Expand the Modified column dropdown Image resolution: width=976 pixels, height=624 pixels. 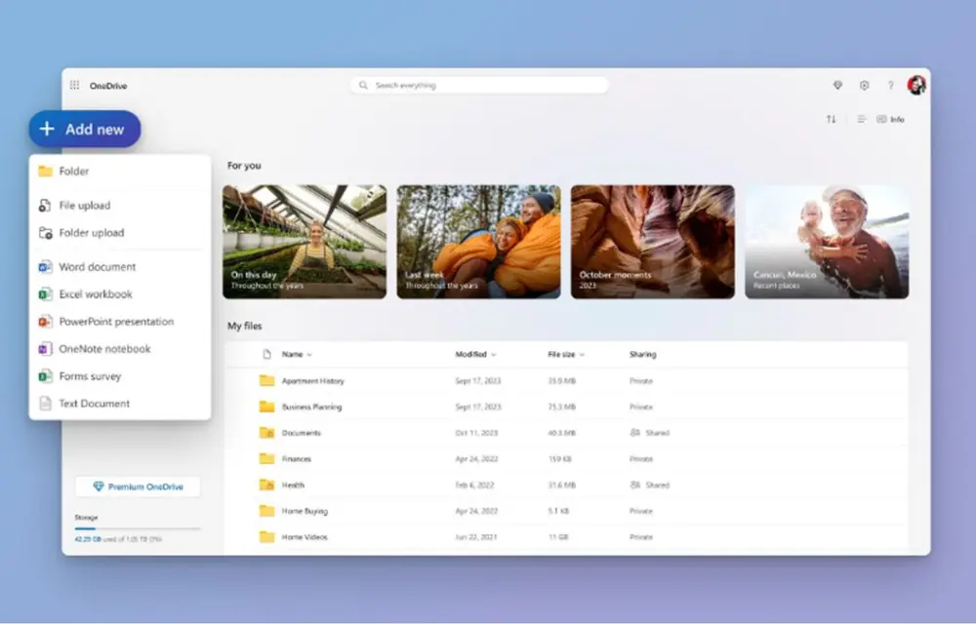493,355
